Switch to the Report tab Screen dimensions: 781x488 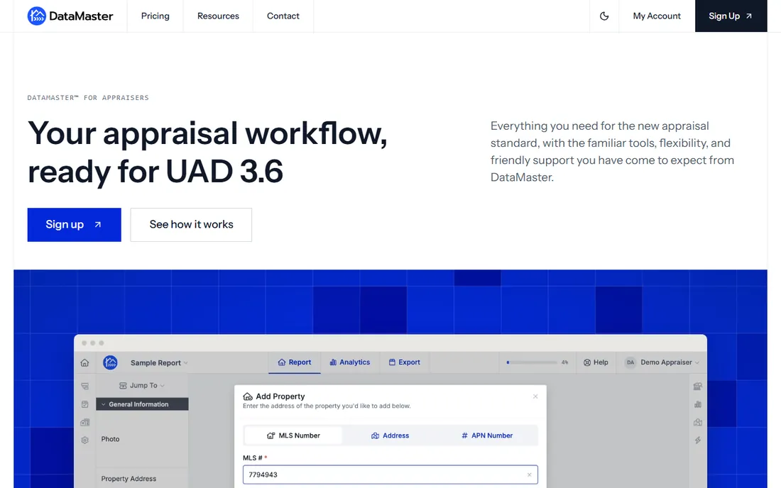(295, 362)
